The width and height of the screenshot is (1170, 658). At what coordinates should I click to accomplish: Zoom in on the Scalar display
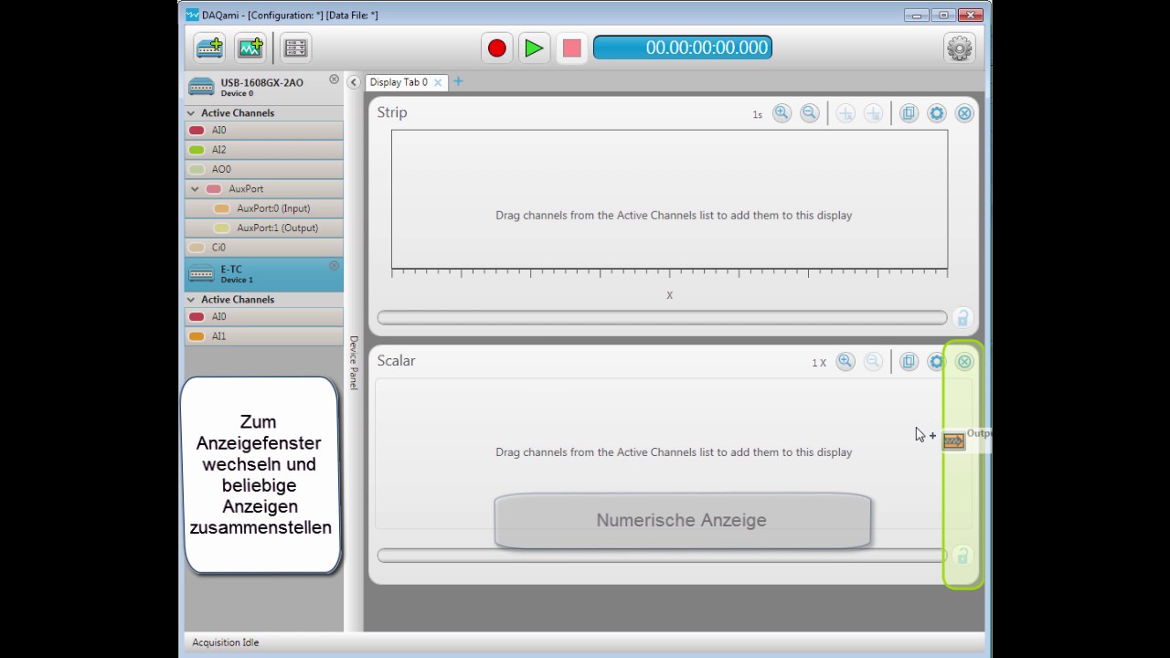846,362
